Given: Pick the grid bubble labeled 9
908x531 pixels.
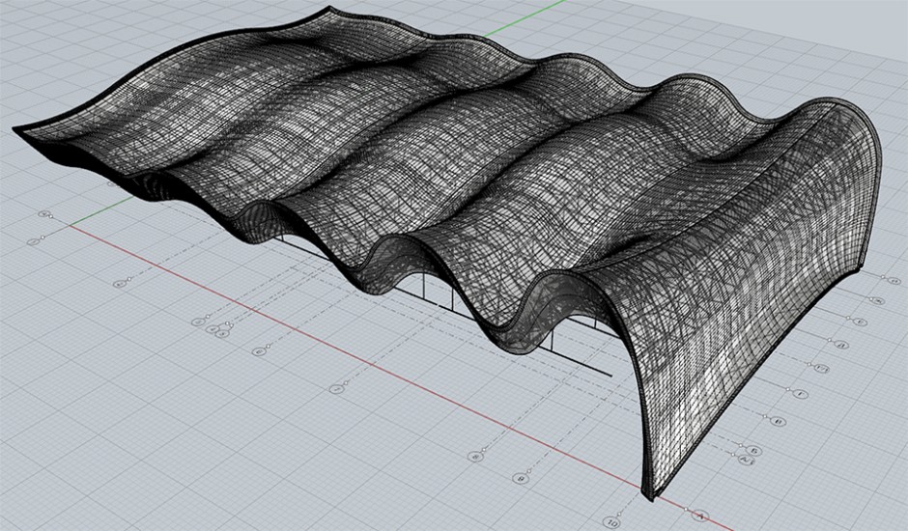Looking at the screenshot, I should coord(521,478).
